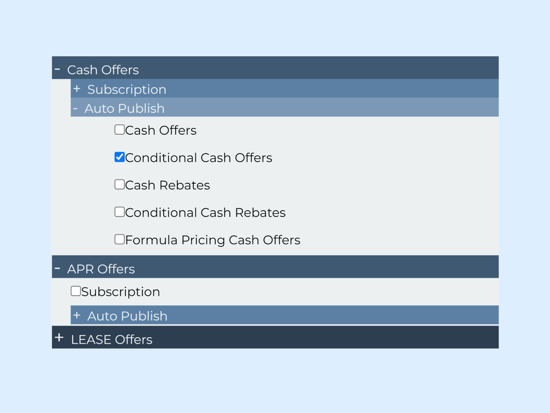550x413 pixels.
Task: Check the Subscription box under APR Offers
Action: tap(76, 291)
